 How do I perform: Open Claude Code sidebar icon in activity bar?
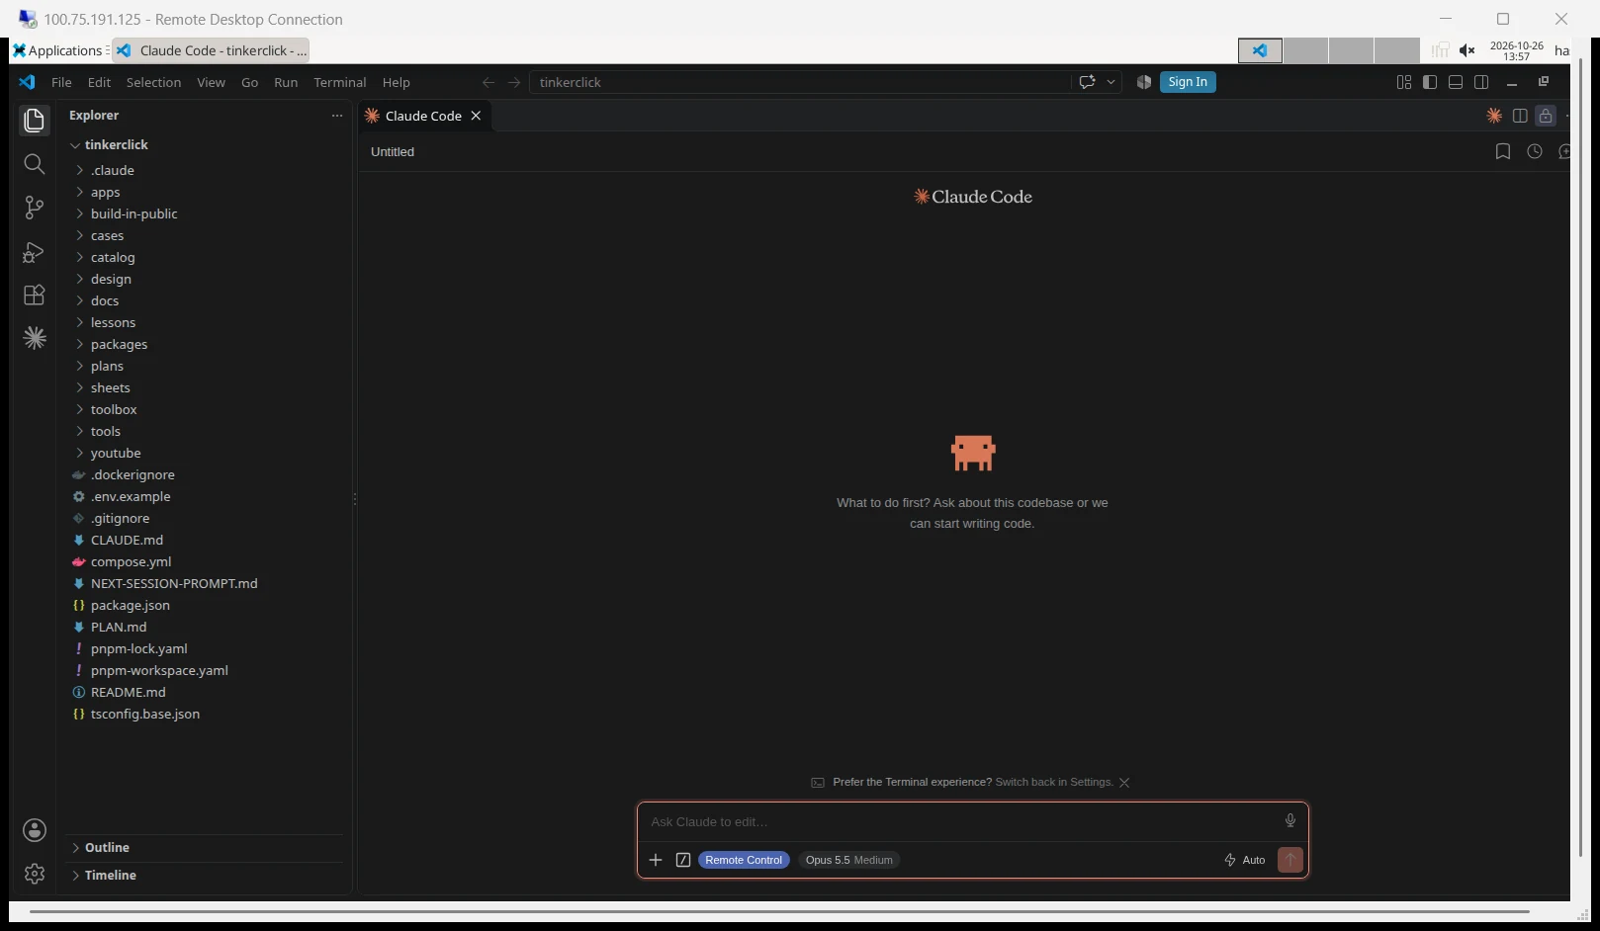coord(34,338)
